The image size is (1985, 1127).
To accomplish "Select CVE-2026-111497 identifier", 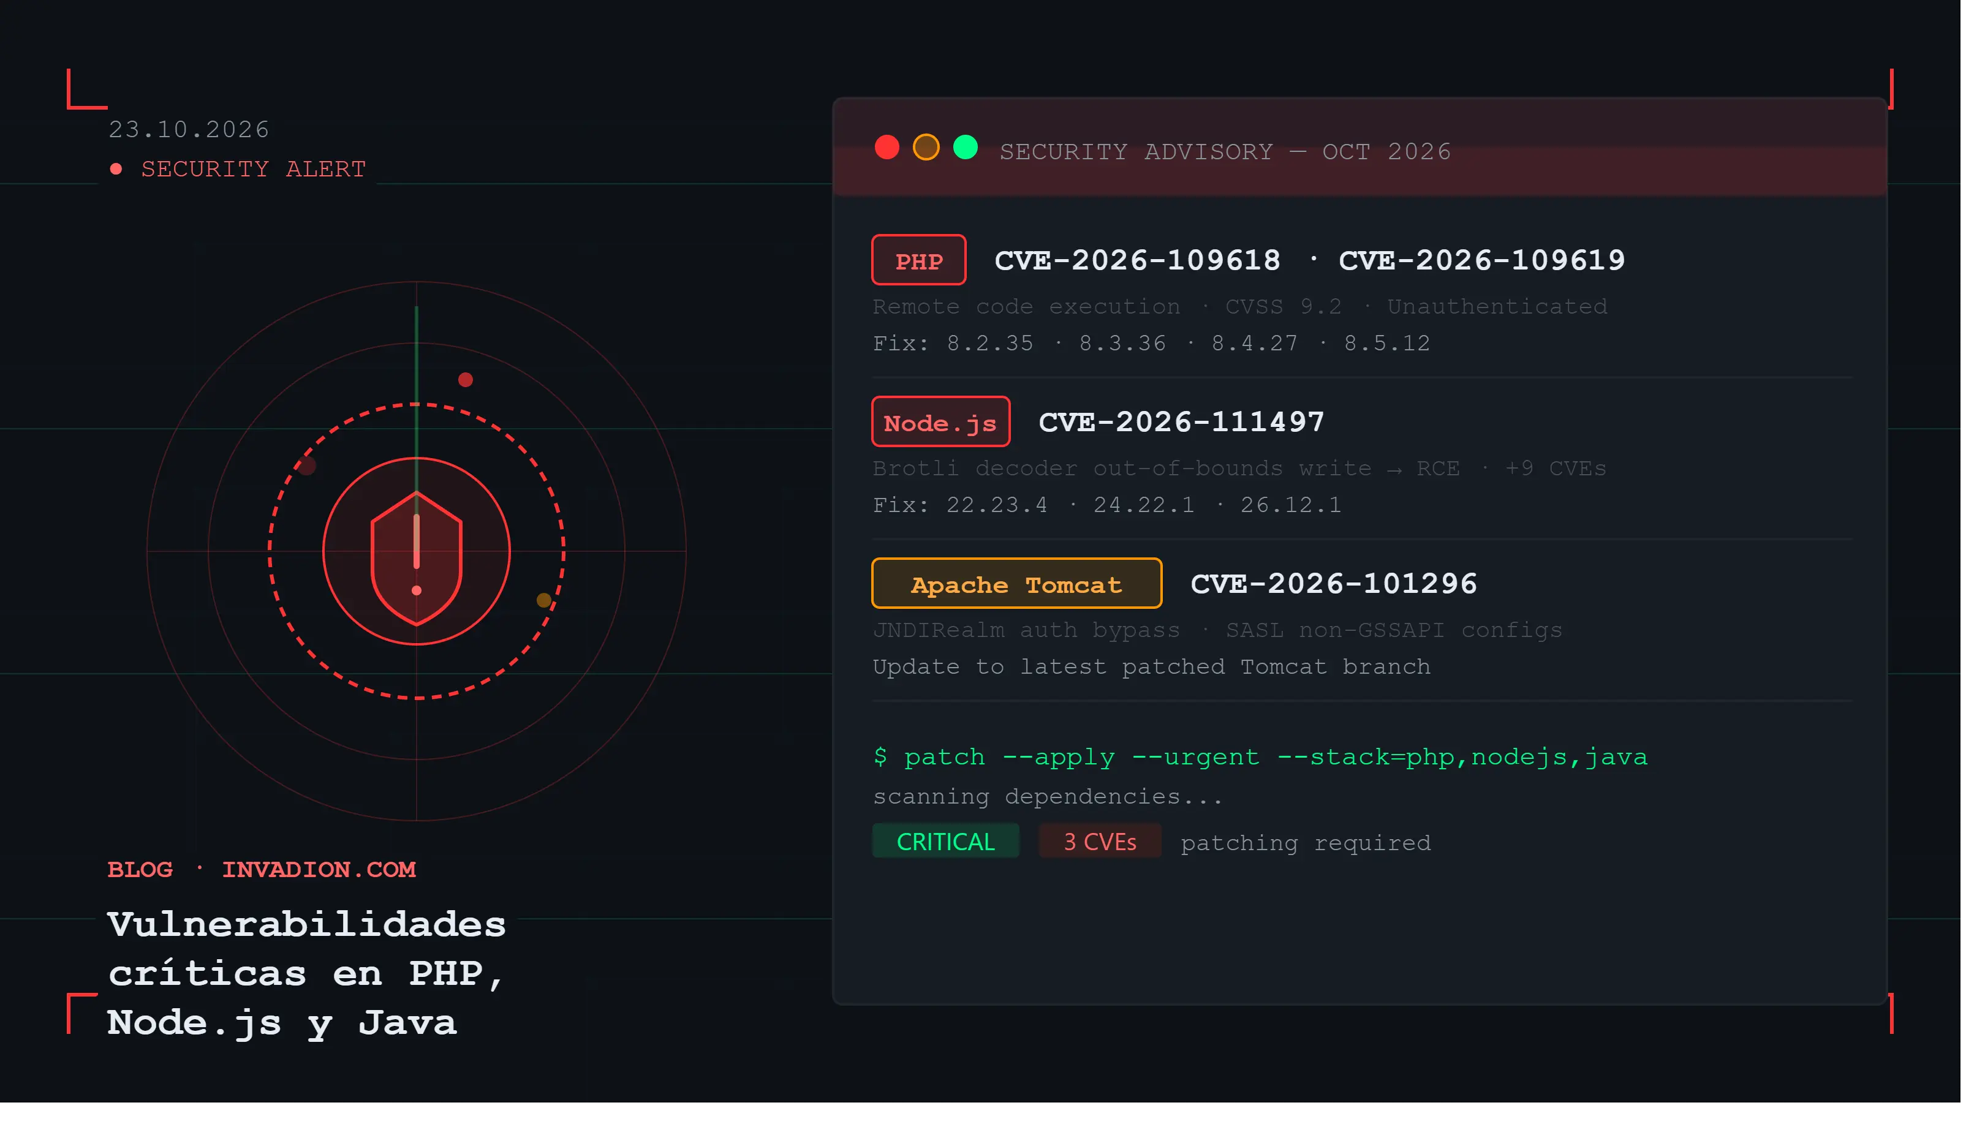I will click(x=1181, y=422).
